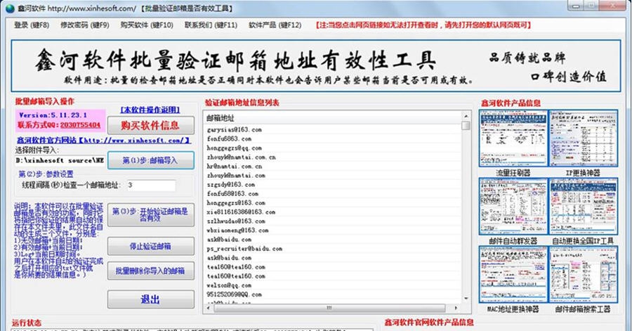
Task: Click the globe app icon in title bar
Action: pos(10,8)
